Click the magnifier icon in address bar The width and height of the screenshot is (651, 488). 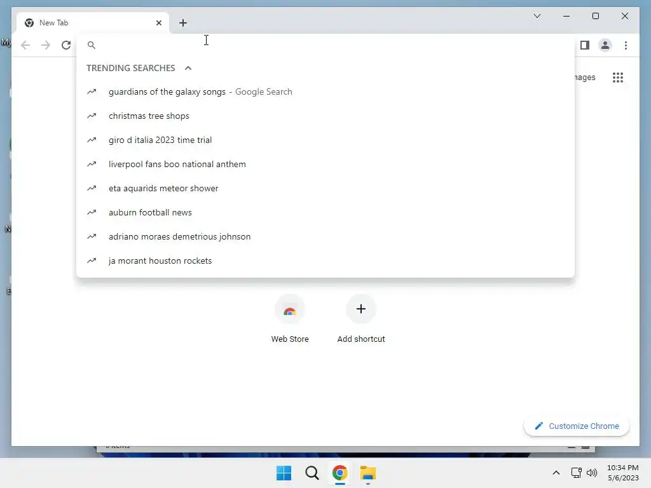tap(92, 45)
